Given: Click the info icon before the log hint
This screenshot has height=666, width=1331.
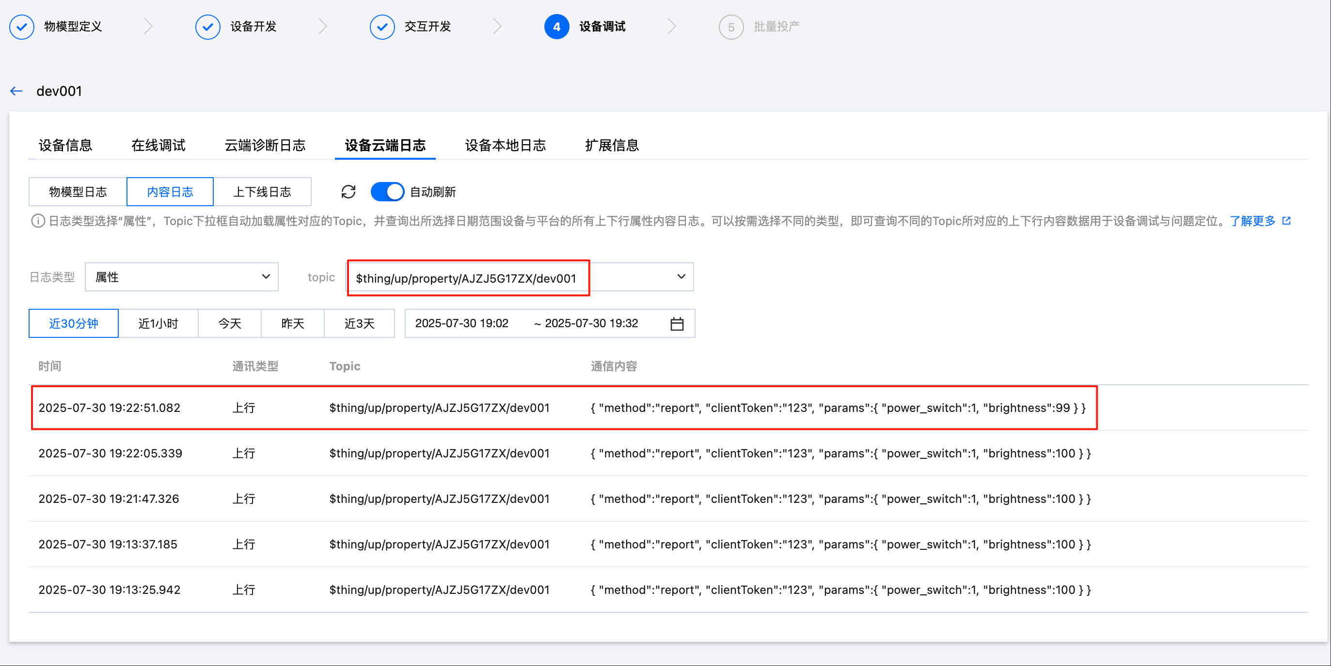Looking at the screenshot, I should [x=38, y=221].
